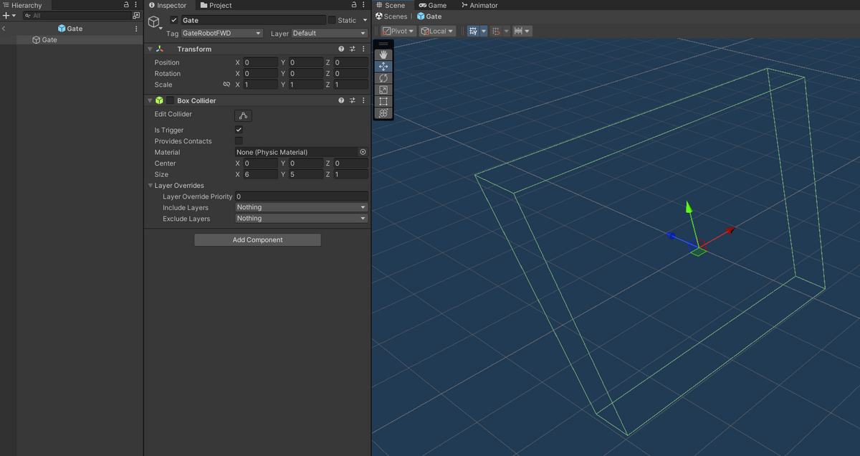The image size is (860, 456).
Task: Click Layer Override Priority field
Action: coord(302,196)
